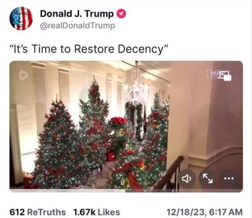View the 1.67k Likes list
This screenshot has width=252, height=218.
97,212
